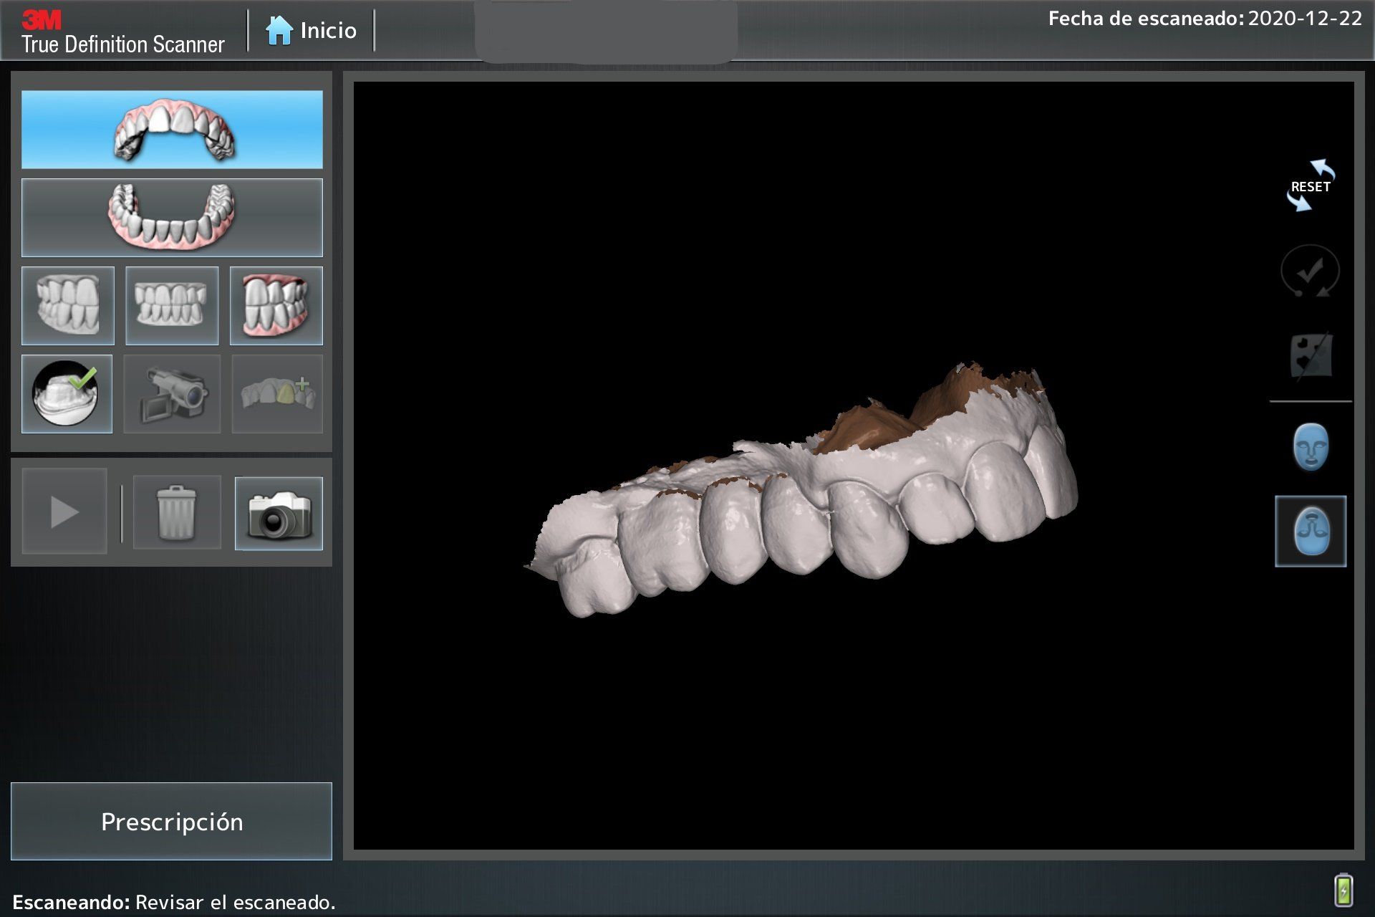Click the trash can delete icon
Viewport: 1375px width, 917px height.
pos(176,512)
